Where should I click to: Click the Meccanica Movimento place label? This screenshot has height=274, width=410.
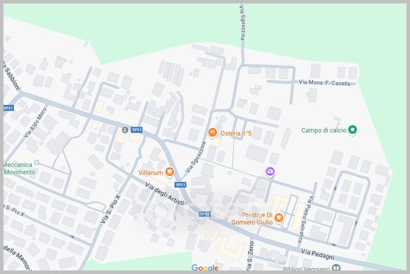pyautogui.click(x=18, y=168)
